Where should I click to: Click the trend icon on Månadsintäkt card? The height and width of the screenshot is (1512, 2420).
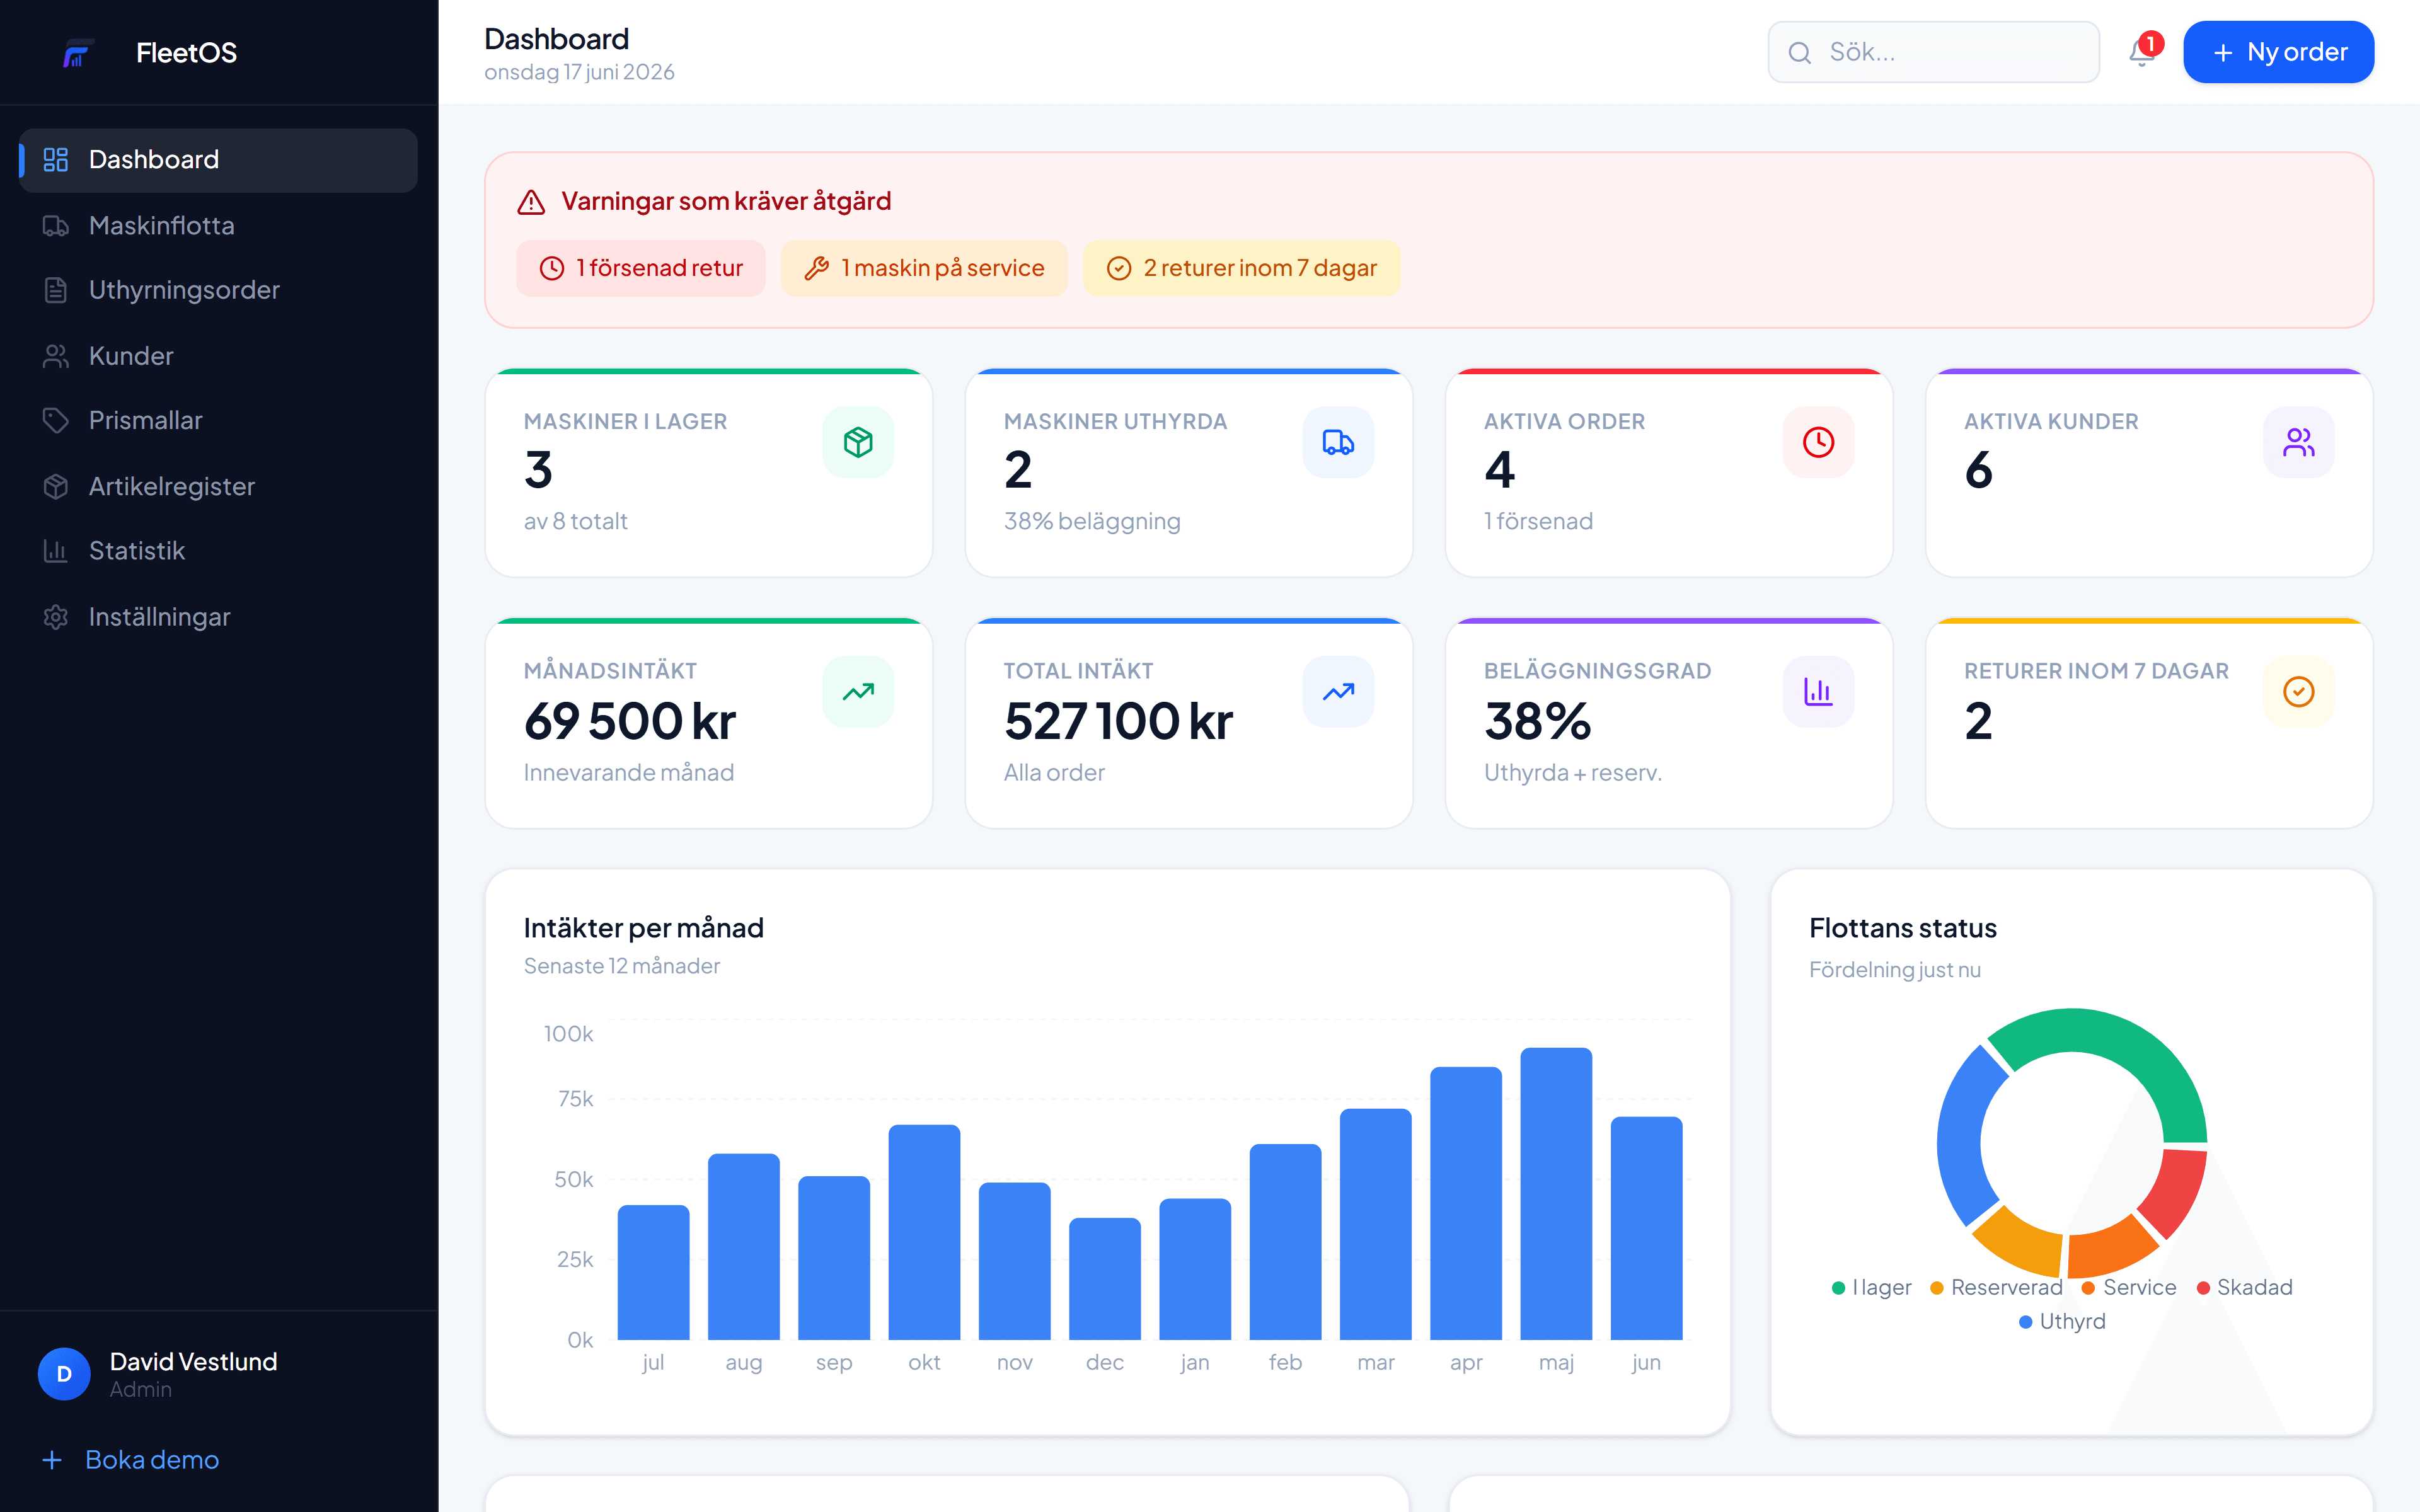(x=858, y=692)
